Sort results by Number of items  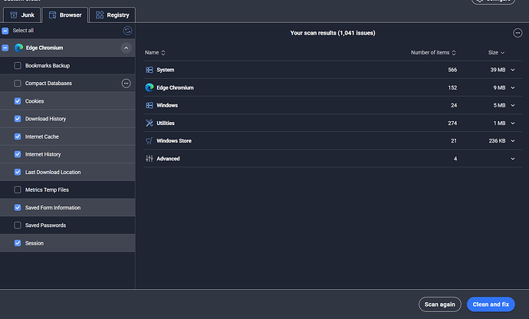pyautogui.click(x=433, y=53)
